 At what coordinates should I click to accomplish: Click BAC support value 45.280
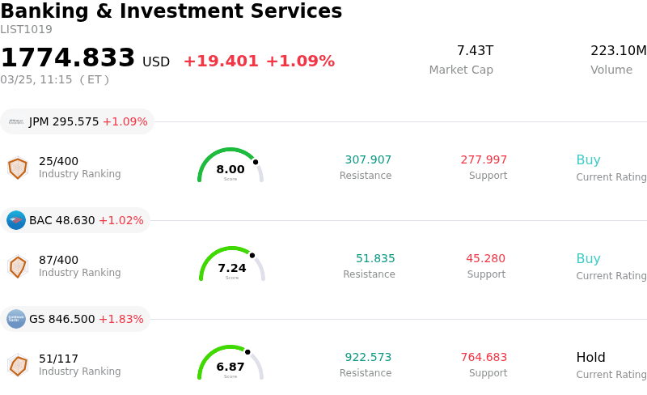485,259
